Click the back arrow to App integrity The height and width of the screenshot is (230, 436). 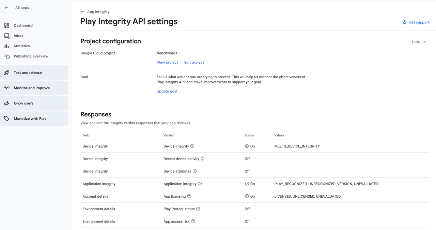click(82, 11)
